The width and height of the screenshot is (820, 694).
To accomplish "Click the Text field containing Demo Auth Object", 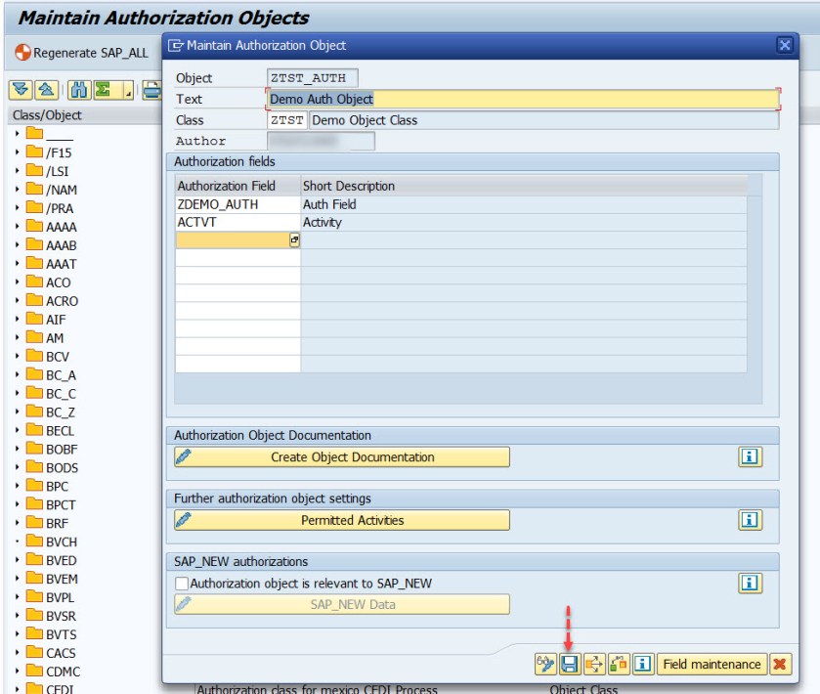I will pyautogui.click(x=523, y=99).
